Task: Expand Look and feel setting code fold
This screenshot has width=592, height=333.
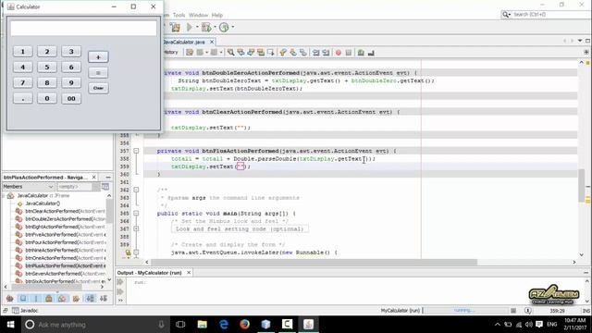Action: tap(136, 228)
